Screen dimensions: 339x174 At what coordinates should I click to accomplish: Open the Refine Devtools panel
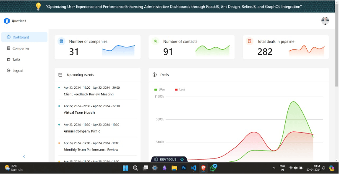pos(168,159)
